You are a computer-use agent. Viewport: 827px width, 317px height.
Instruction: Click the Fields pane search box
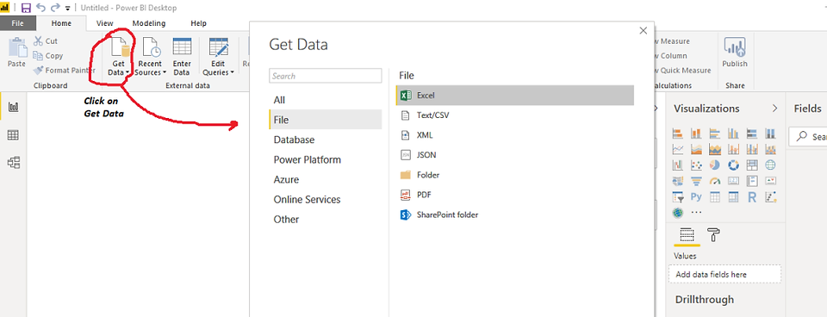pos(808,137)
